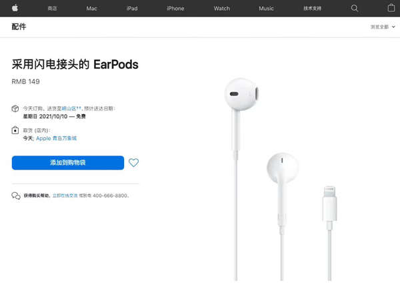This screenshot has width=400, height=291.
Task: Click the Apple logo icon
Action: pos(15,8)
